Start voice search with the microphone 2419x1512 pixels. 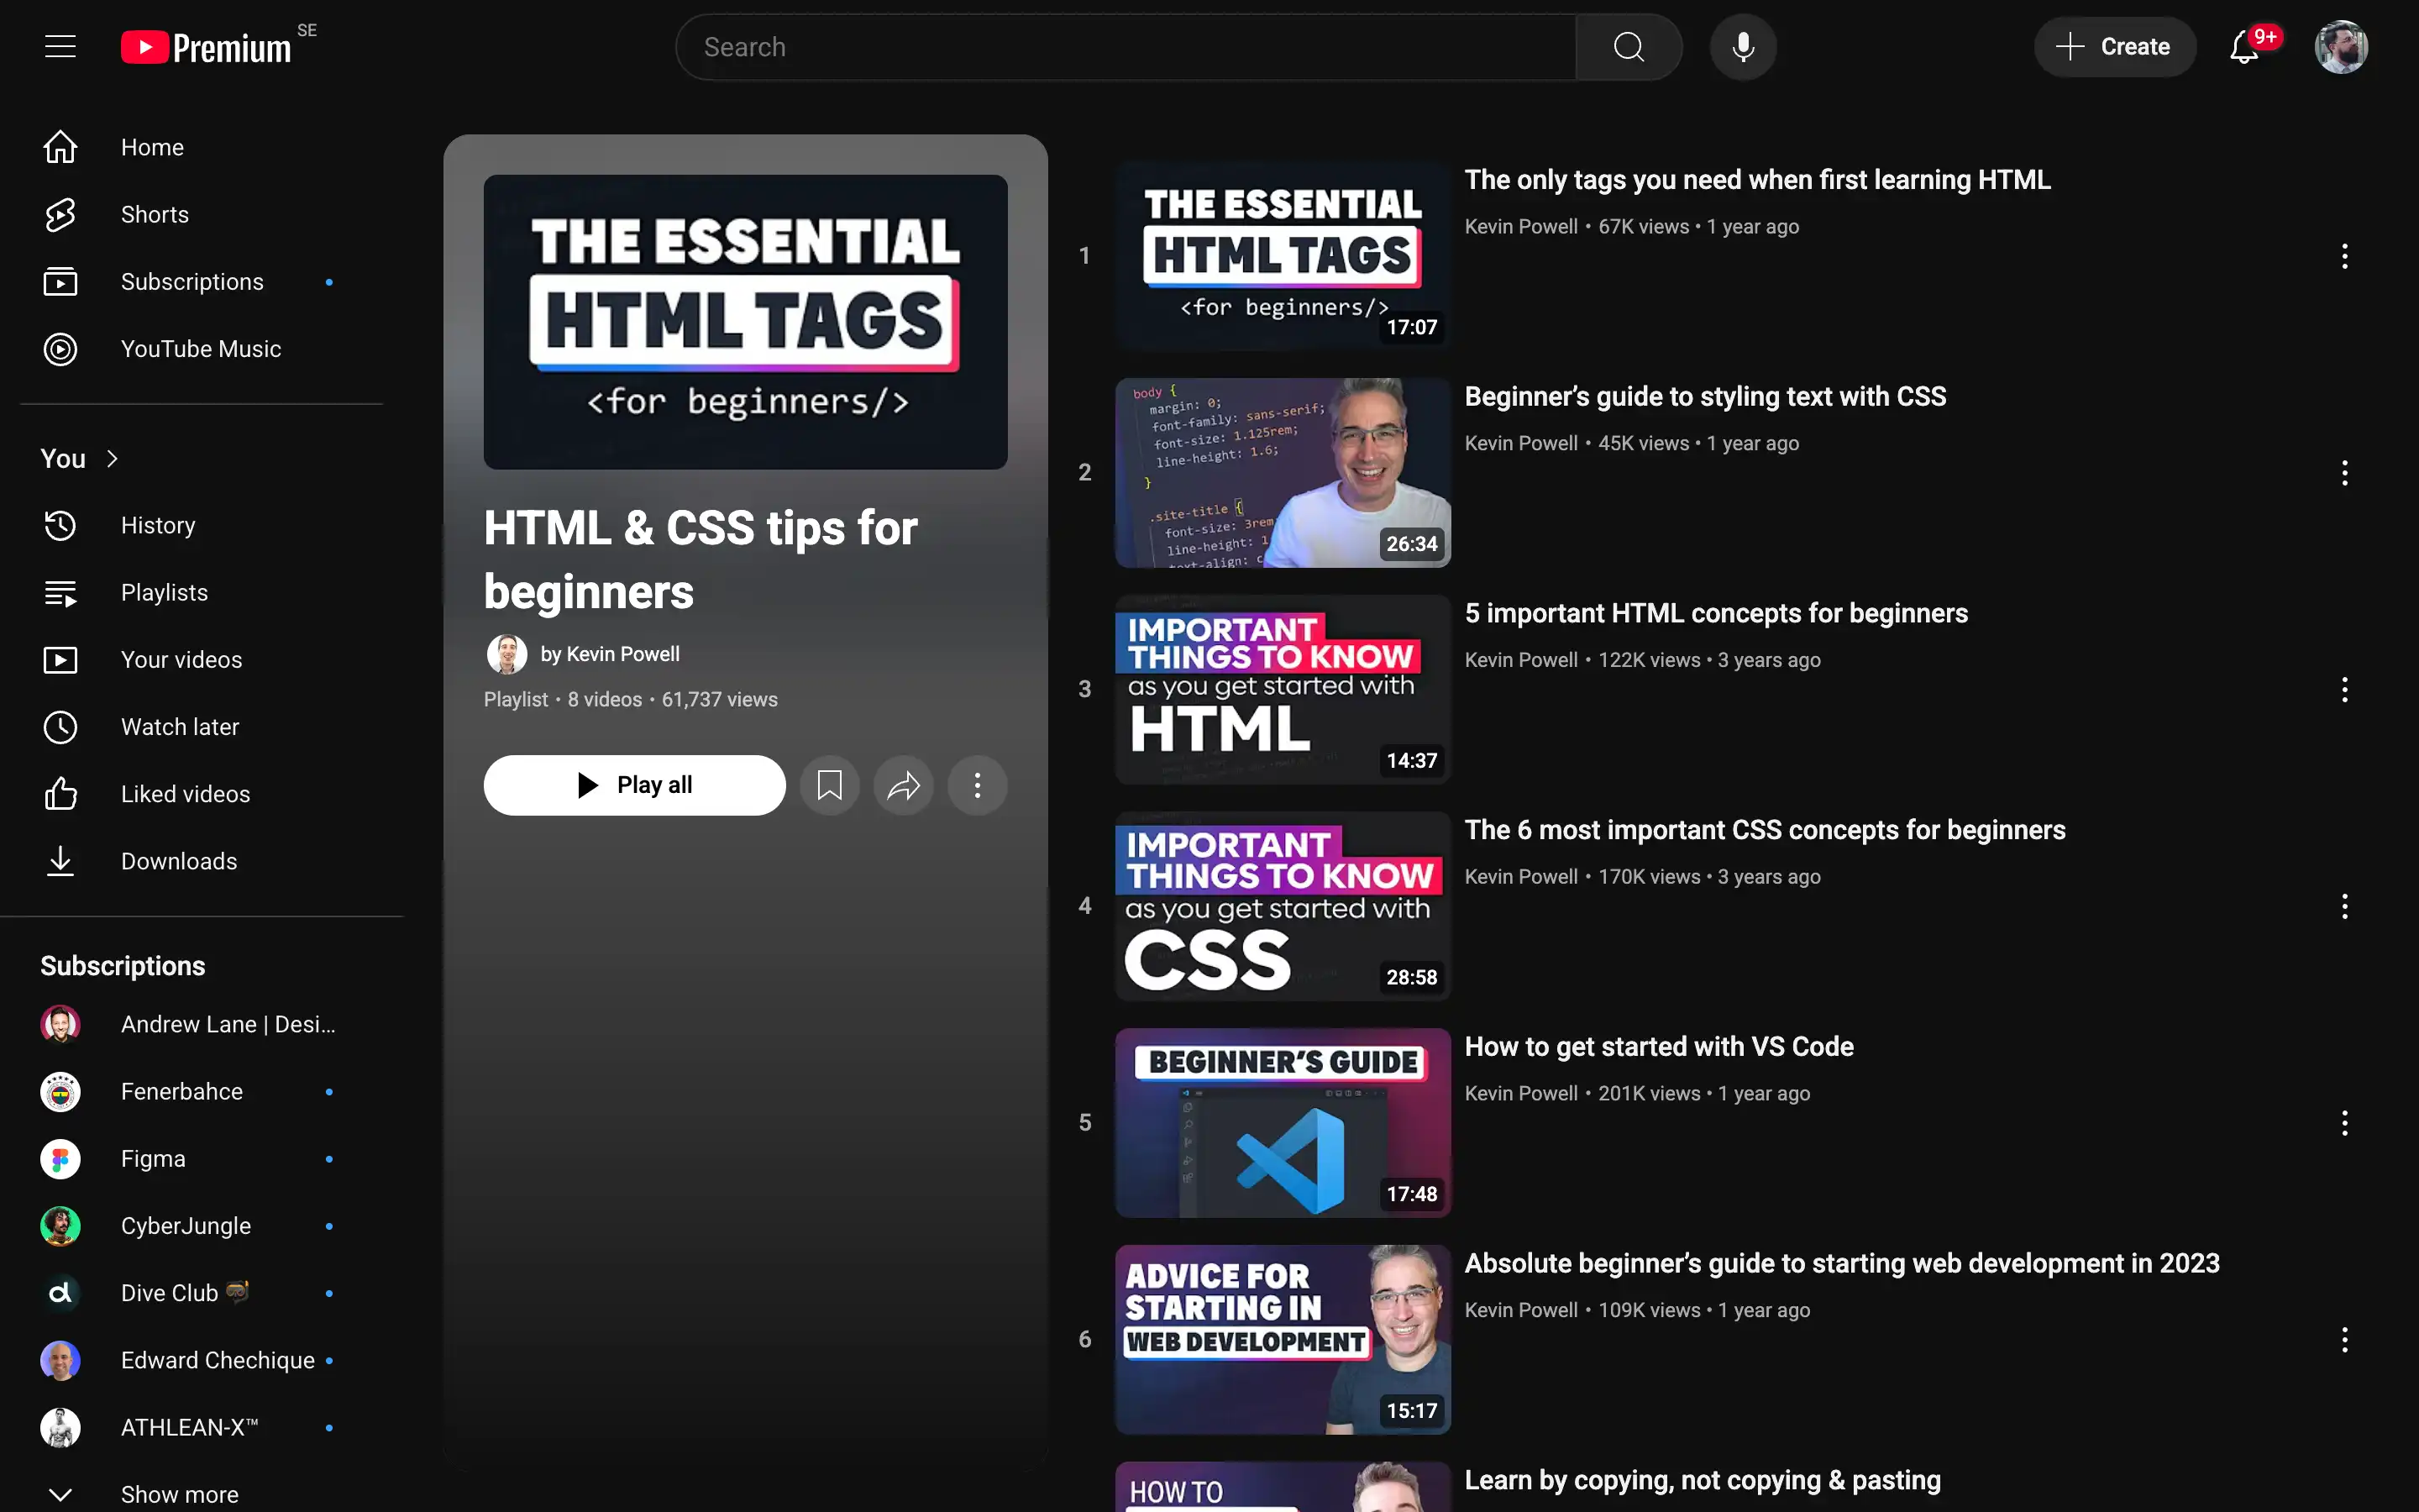(1742, 47)
